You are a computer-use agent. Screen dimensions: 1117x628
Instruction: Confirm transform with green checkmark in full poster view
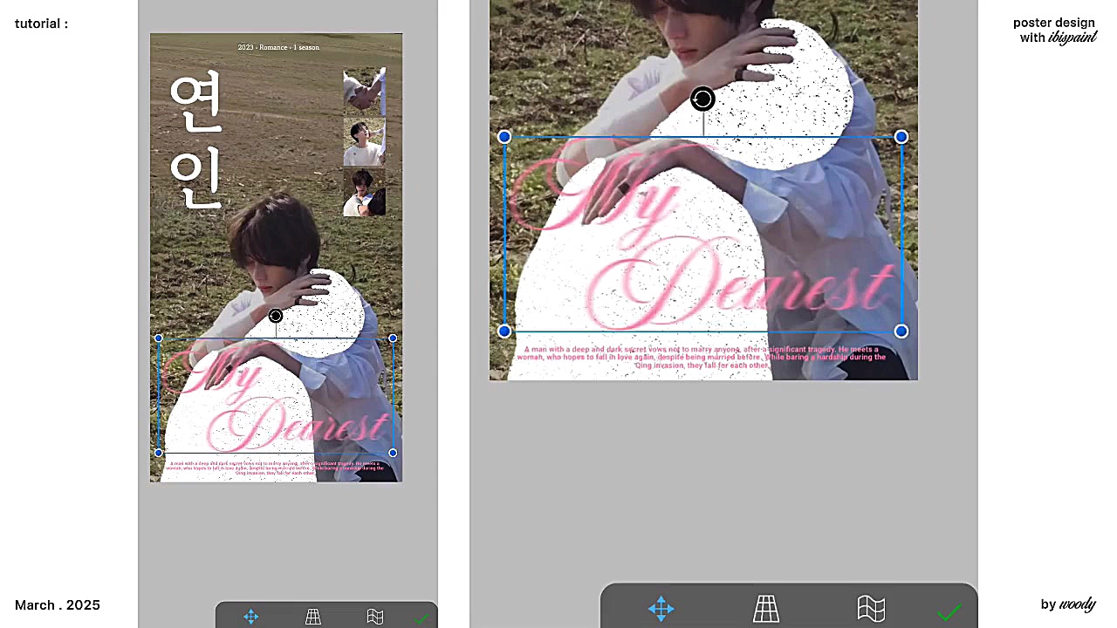tap(421, 618)
